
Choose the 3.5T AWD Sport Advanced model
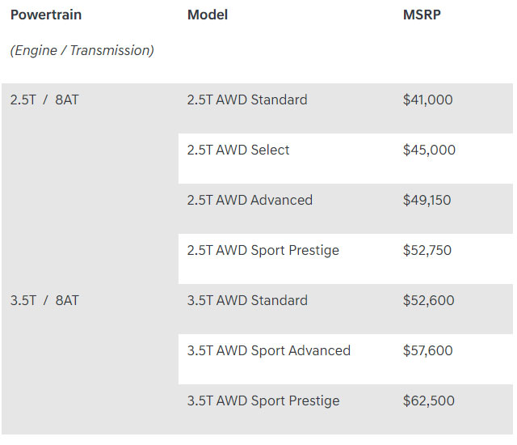(x=269, y=350)
